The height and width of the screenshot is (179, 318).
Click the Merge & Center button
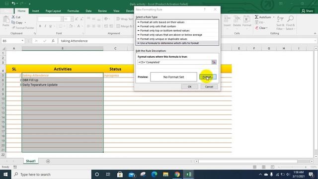pyautogui.click(x=125, y=26)
